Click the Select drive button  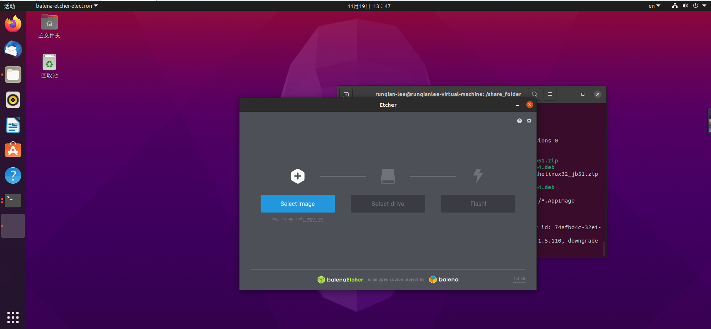[388, 204]
